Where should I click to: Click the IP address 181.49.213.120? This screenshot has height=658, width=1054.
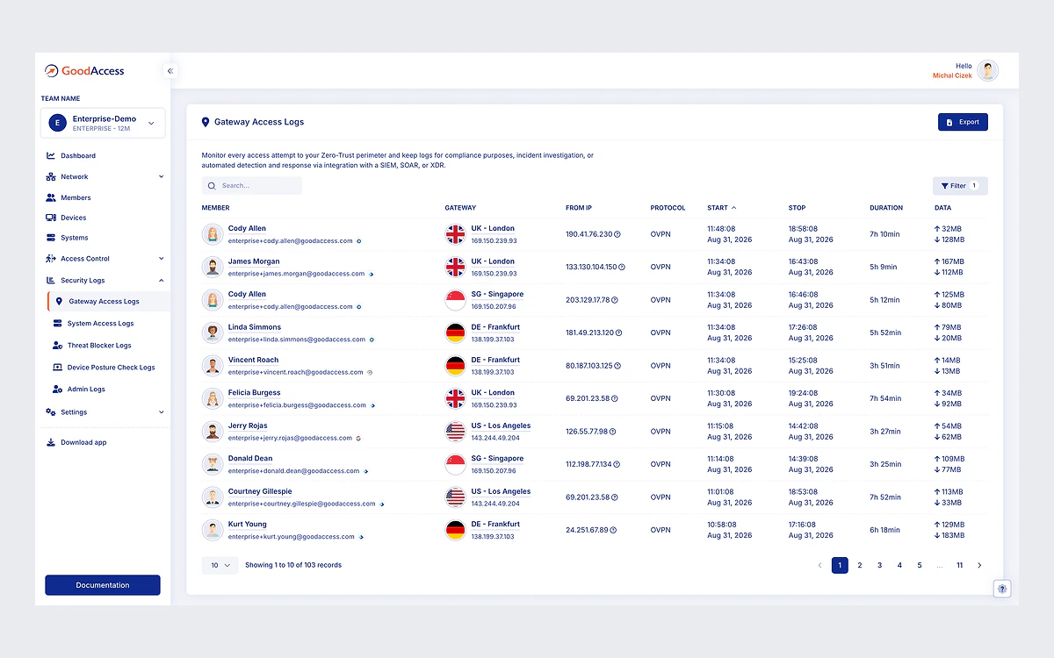590,333
